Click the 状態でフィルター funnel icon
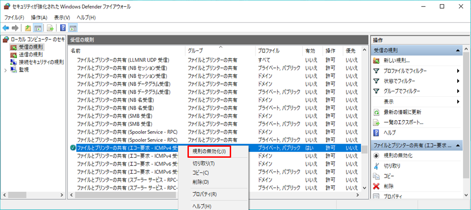Viewport: 471px width, 210px height. tap(376, 81)
